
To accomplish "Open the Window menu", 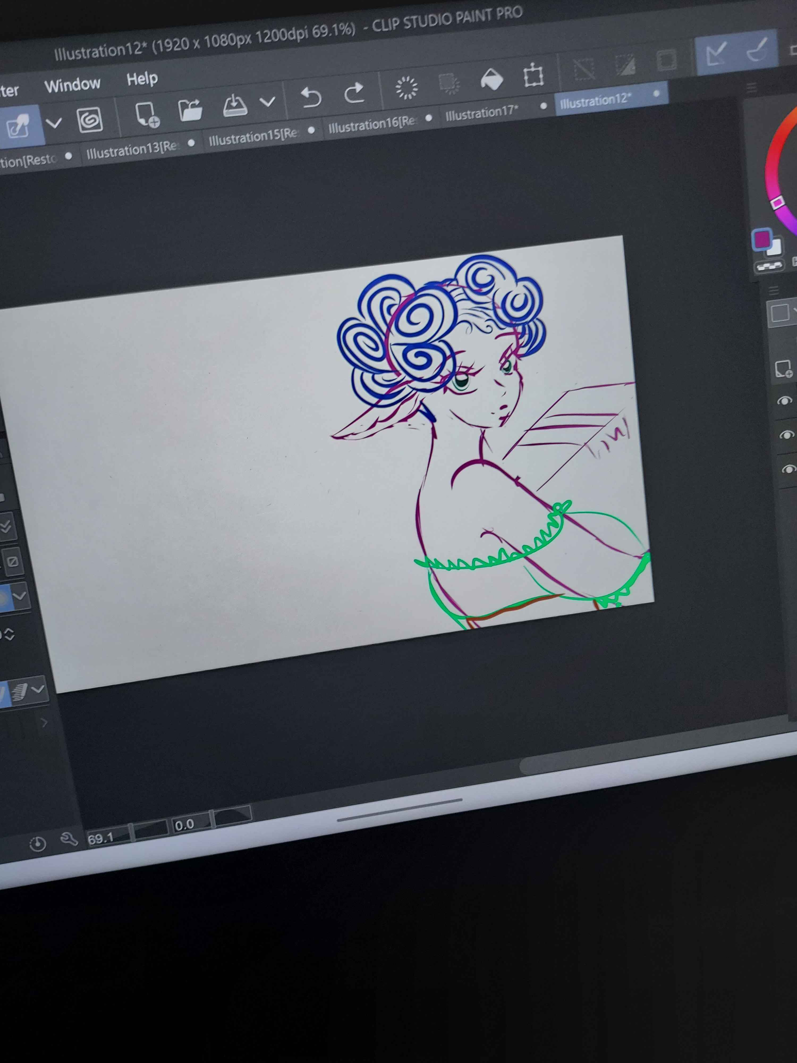I will click(72, 85).
